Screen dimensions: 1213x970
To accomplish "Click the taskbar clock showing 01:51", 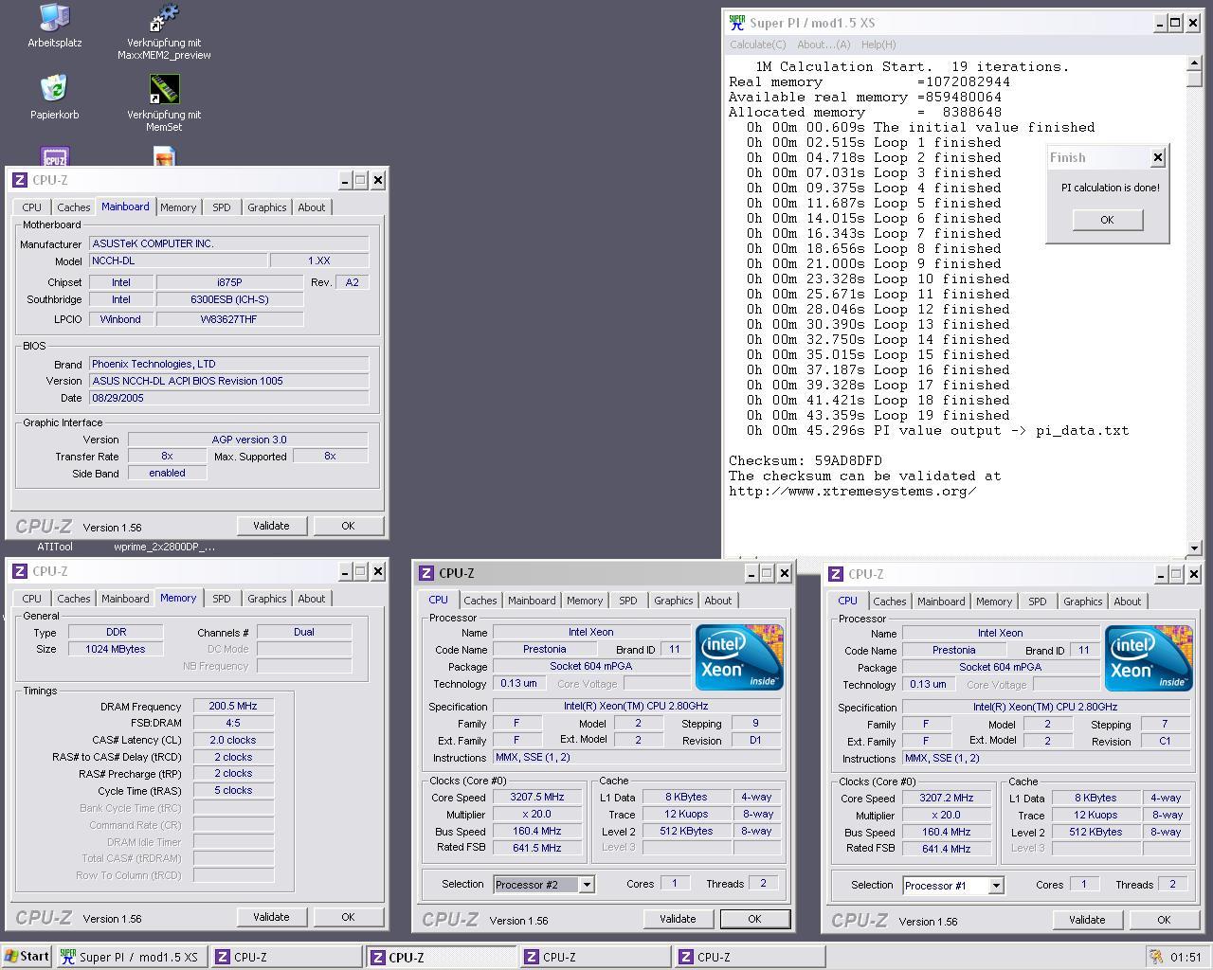I will point(1186,958).
